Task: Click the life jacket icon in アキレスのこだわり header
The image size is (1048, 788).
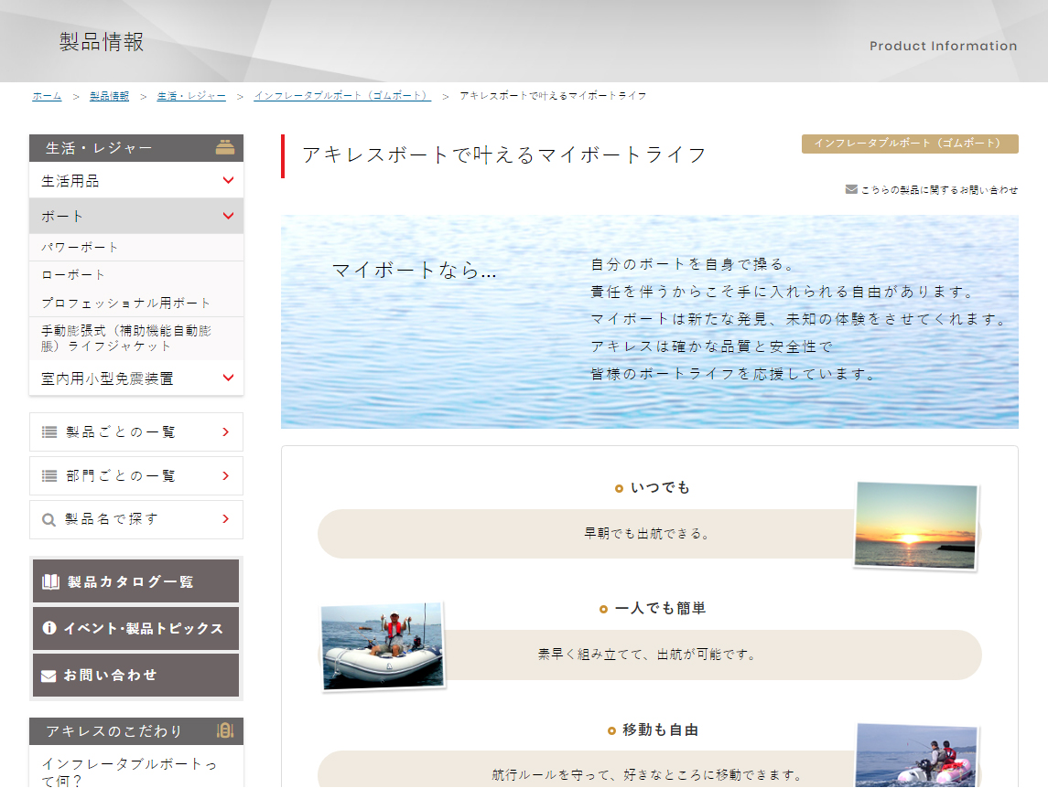Action: click(225, 730)
